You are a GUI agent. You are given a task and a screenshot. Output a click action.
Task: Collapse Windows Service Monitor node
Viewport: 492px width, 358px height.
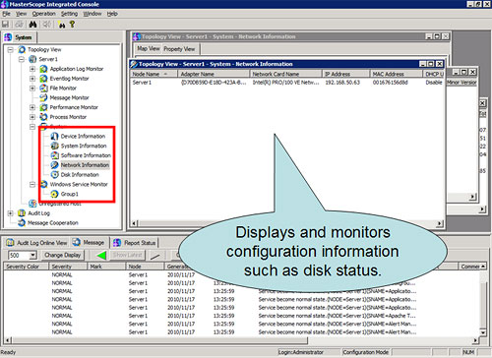click(x=32, y=185)
